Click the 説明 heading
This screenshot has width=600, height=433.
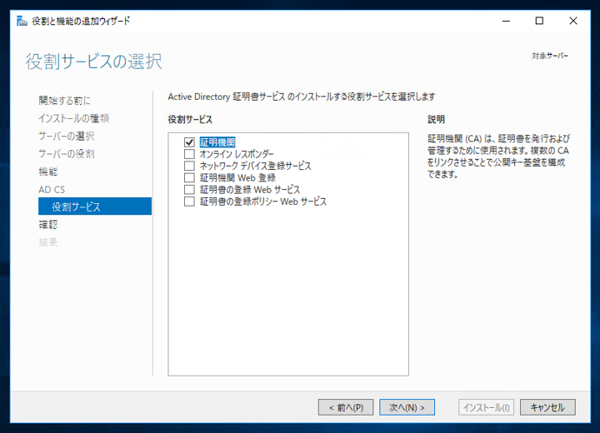pyautogui.click(x=436, y=119)
